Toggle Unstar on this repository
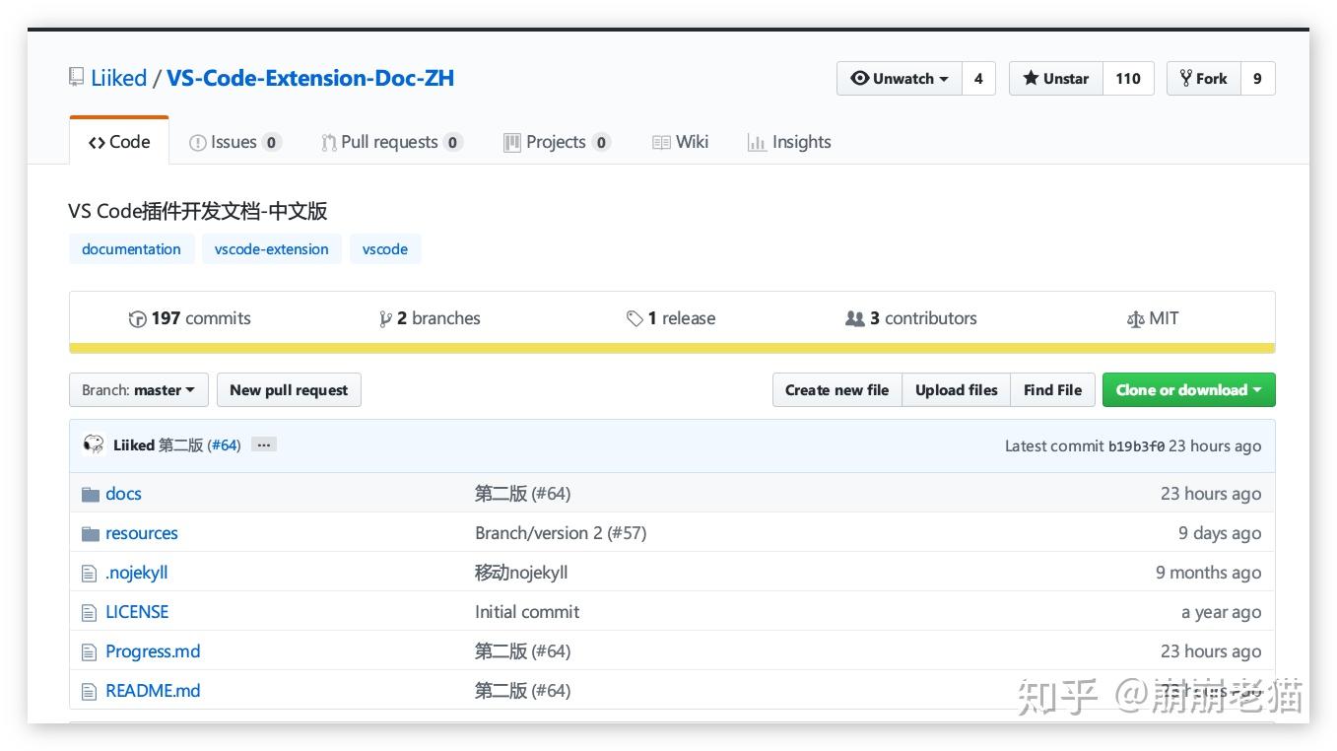The height and width of the screenshot is (751, 1337). coord(1056,79)
